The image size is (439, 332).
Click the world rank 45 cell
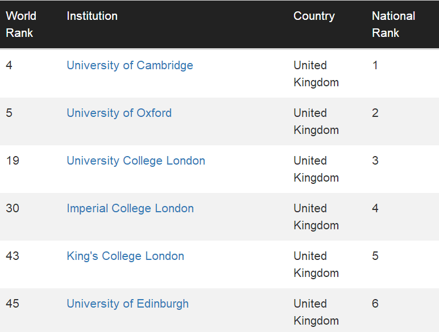(13, 304)
